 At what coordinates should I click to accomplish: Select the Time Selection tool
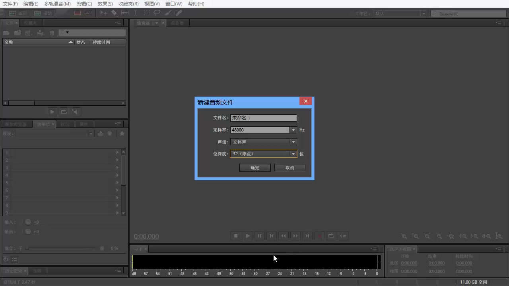(135, 13)
